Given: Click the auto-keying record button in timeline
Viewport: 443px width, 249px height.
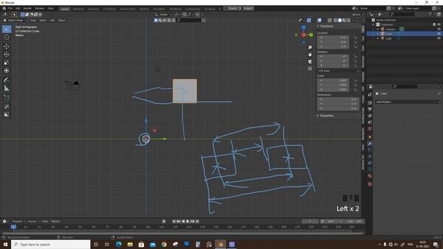Looking at the screenshot, I should pos(163,221).
